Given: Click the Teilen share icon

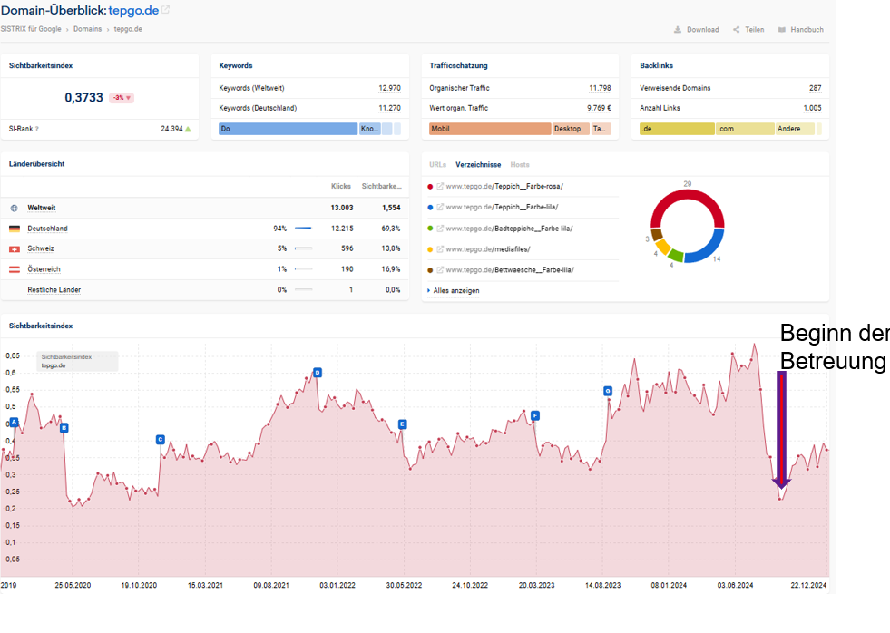Looking at the screenshot, I should 737,30.
